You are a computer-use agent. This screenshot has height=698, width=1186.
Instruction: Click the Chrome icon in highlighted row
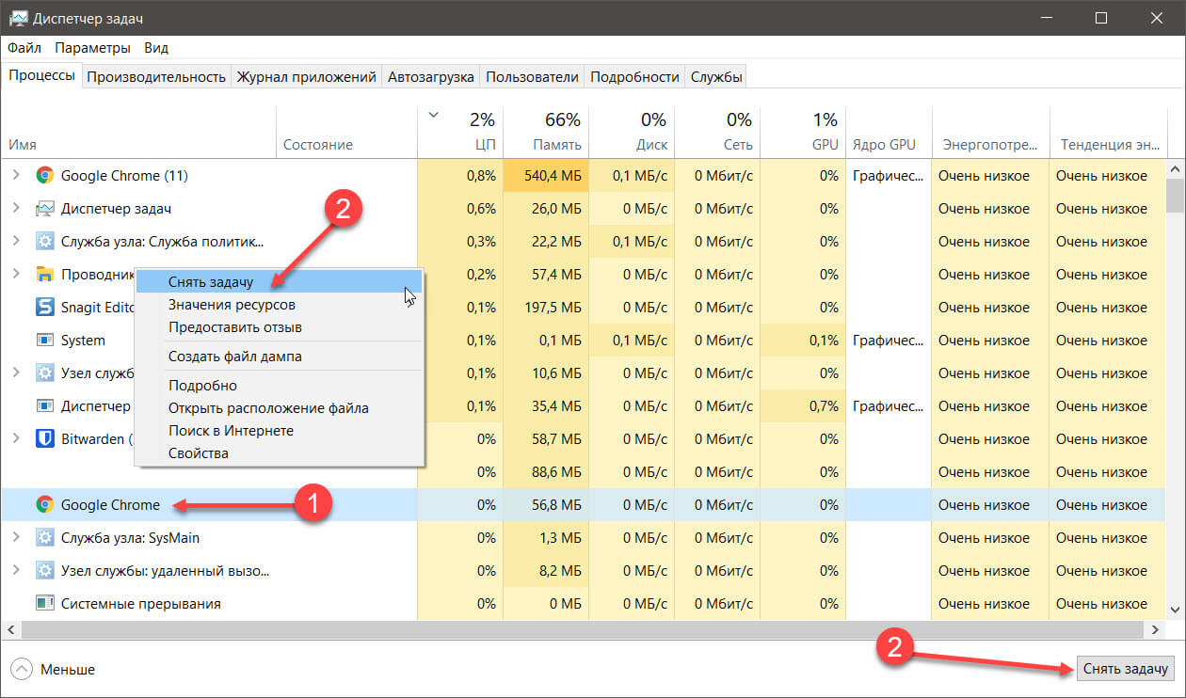pyautogui.click(x=44, y=505)
